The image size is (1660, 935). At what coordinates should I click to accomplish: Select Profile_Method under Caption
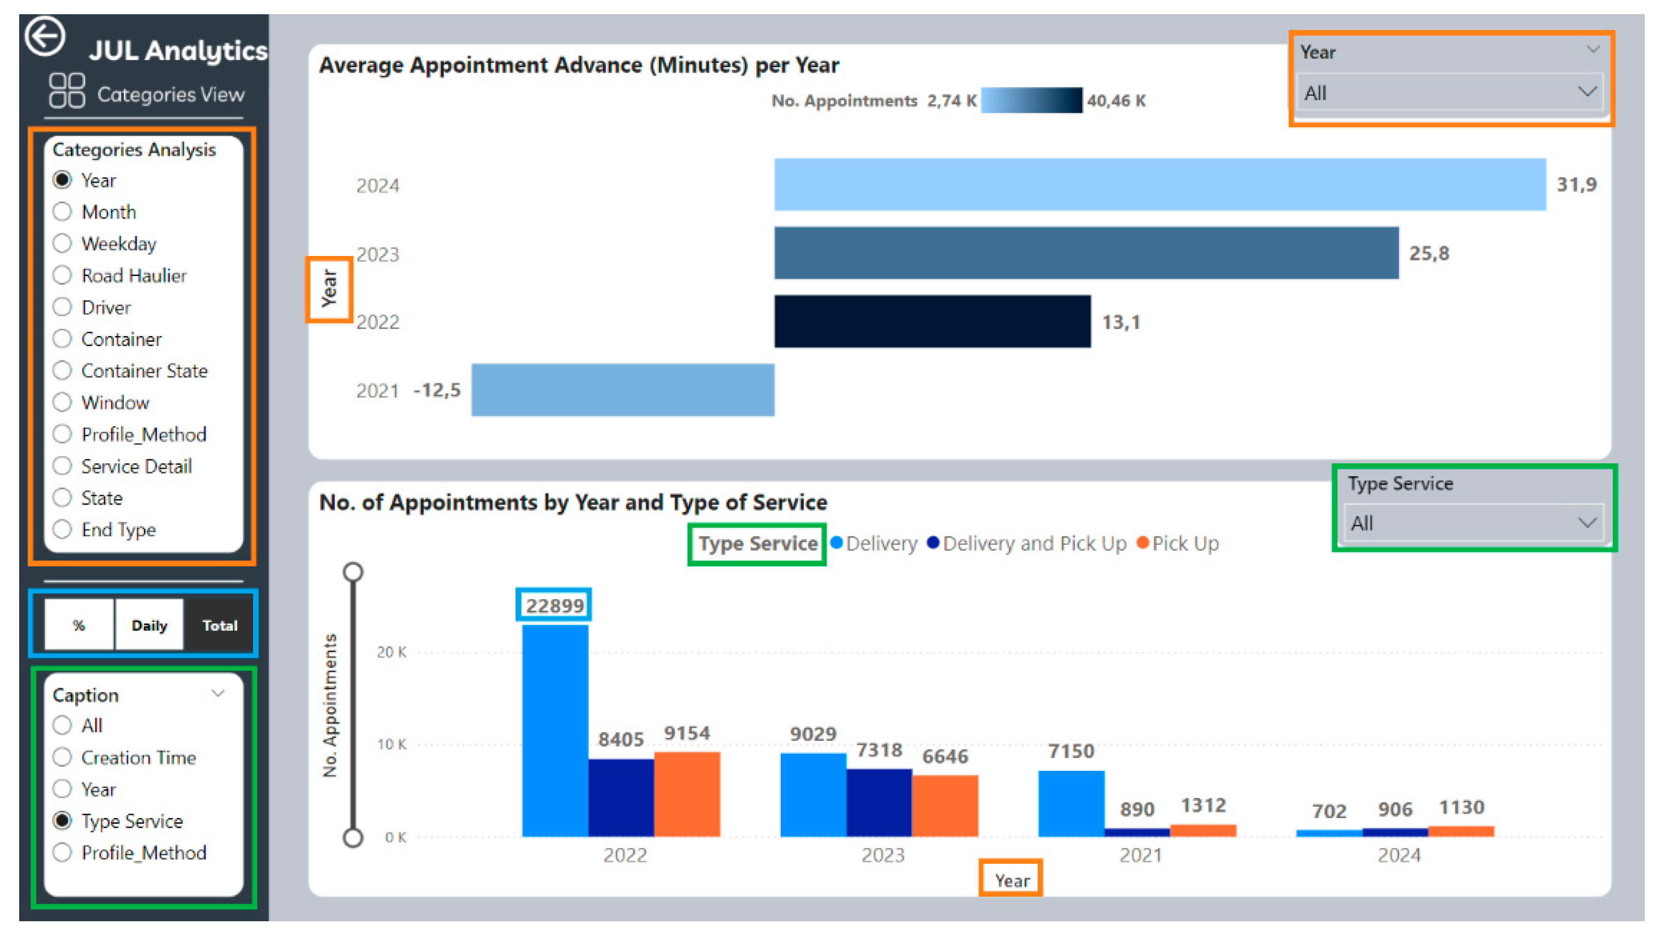coord(62,852)
